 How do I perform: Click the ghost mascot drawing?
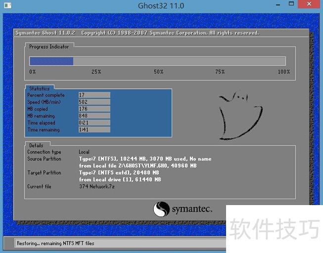[240, 116]
